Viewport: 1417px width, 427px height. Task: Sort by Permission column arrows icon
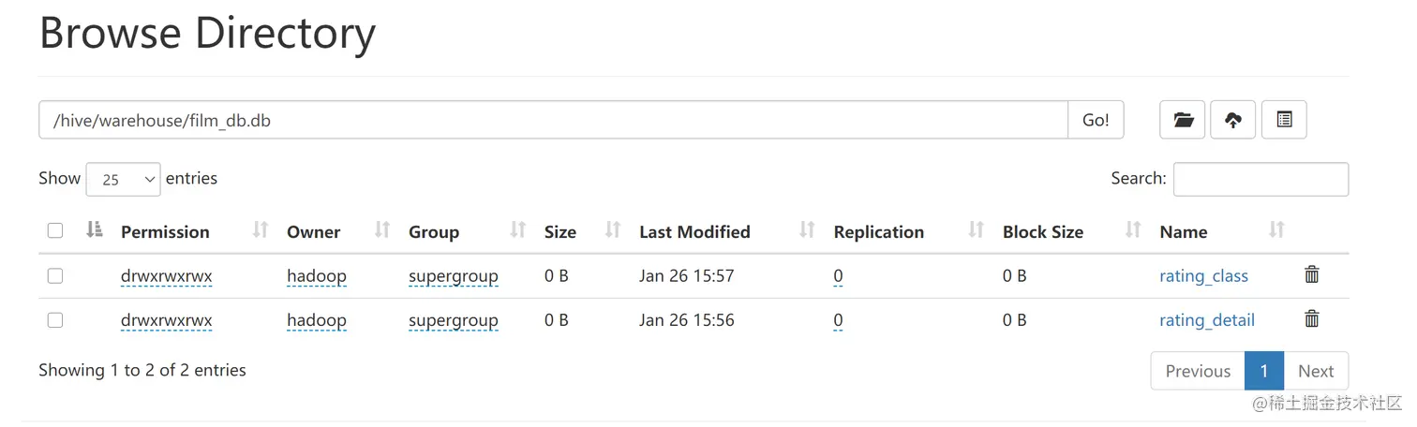point(261,230)
